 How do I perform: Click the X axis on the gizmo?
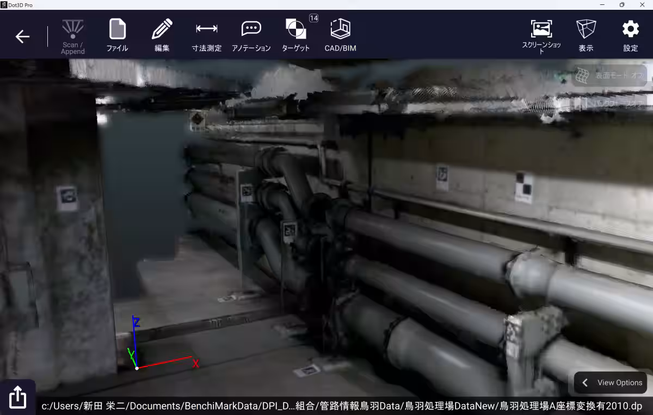pos(195,363)
